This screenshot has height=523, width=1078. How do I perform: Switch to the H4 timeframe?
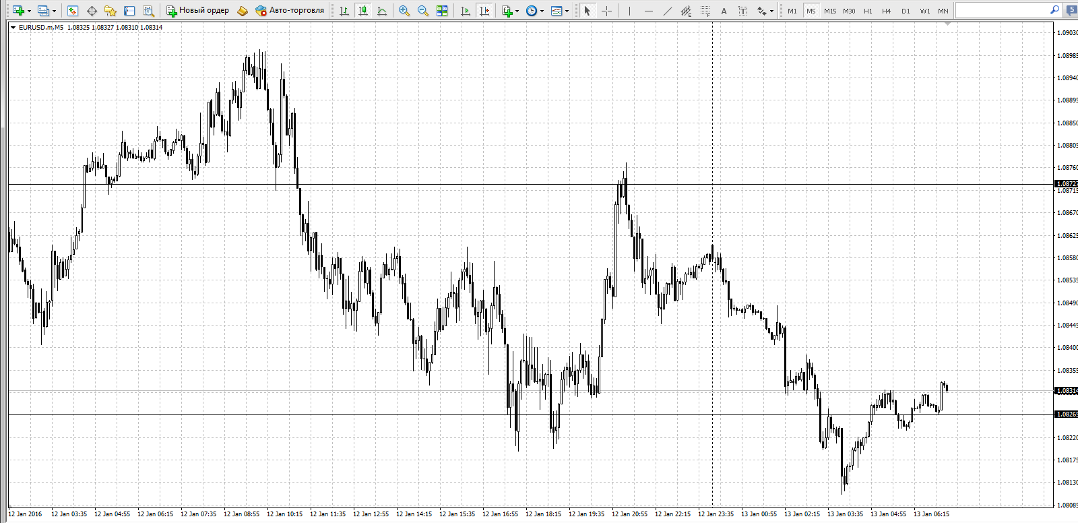point(887,11)
